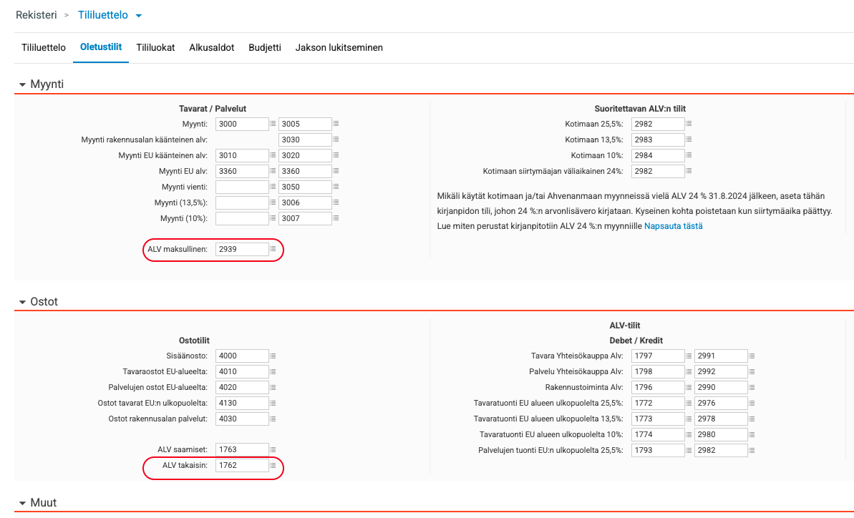
Task: Open the Tililuettelo breadcrumb dropdown arrow
Action: pyautogui.click(x=138, y=16)
